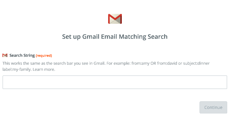Image resolution: width=233 pixels, height=122 pixels.
Task: Click the large Gmail envelope logo
Action: [x=115, y=19]
